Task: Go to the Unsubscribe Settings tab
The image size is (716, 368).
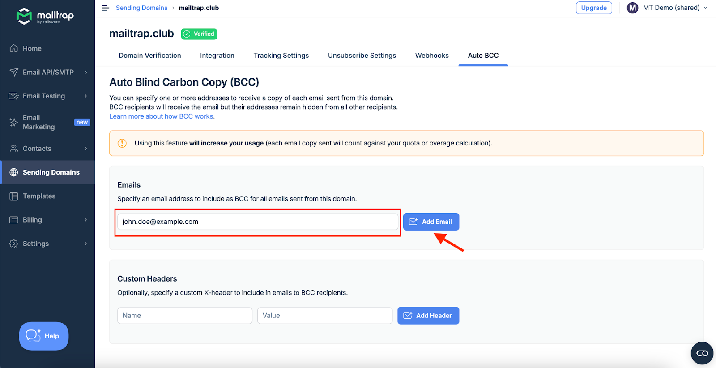Action: [x=362, y=56]
